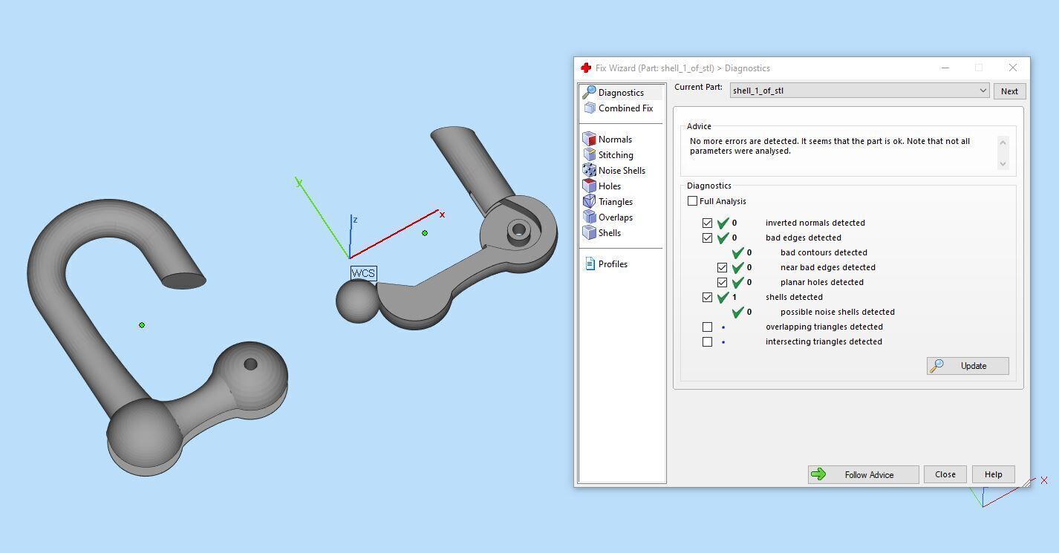Enable intersecting triangles detected checkbox
Screen dimensions: 1059x553
707,341
